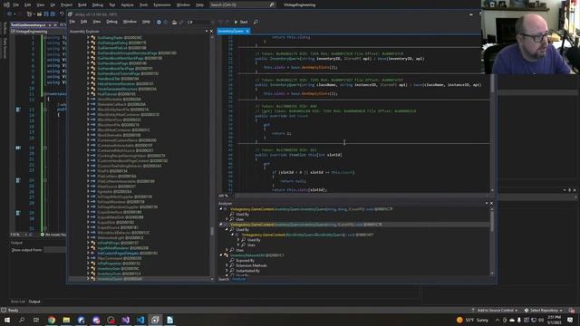Image resolution: width=580 pixels, height=326 pixels.
Task: Expand Used By under BlockEntityQuern constructor
Action: point(238,240)
